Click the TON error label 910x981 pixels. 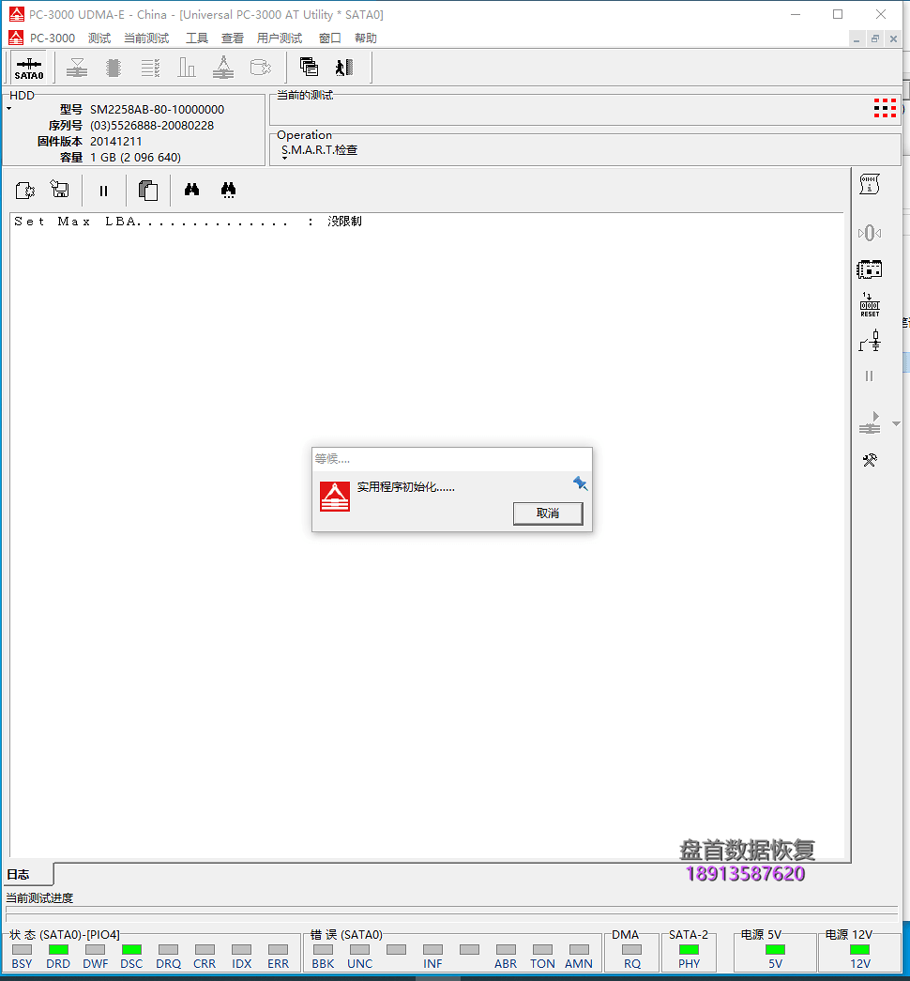tap(542, 963)
